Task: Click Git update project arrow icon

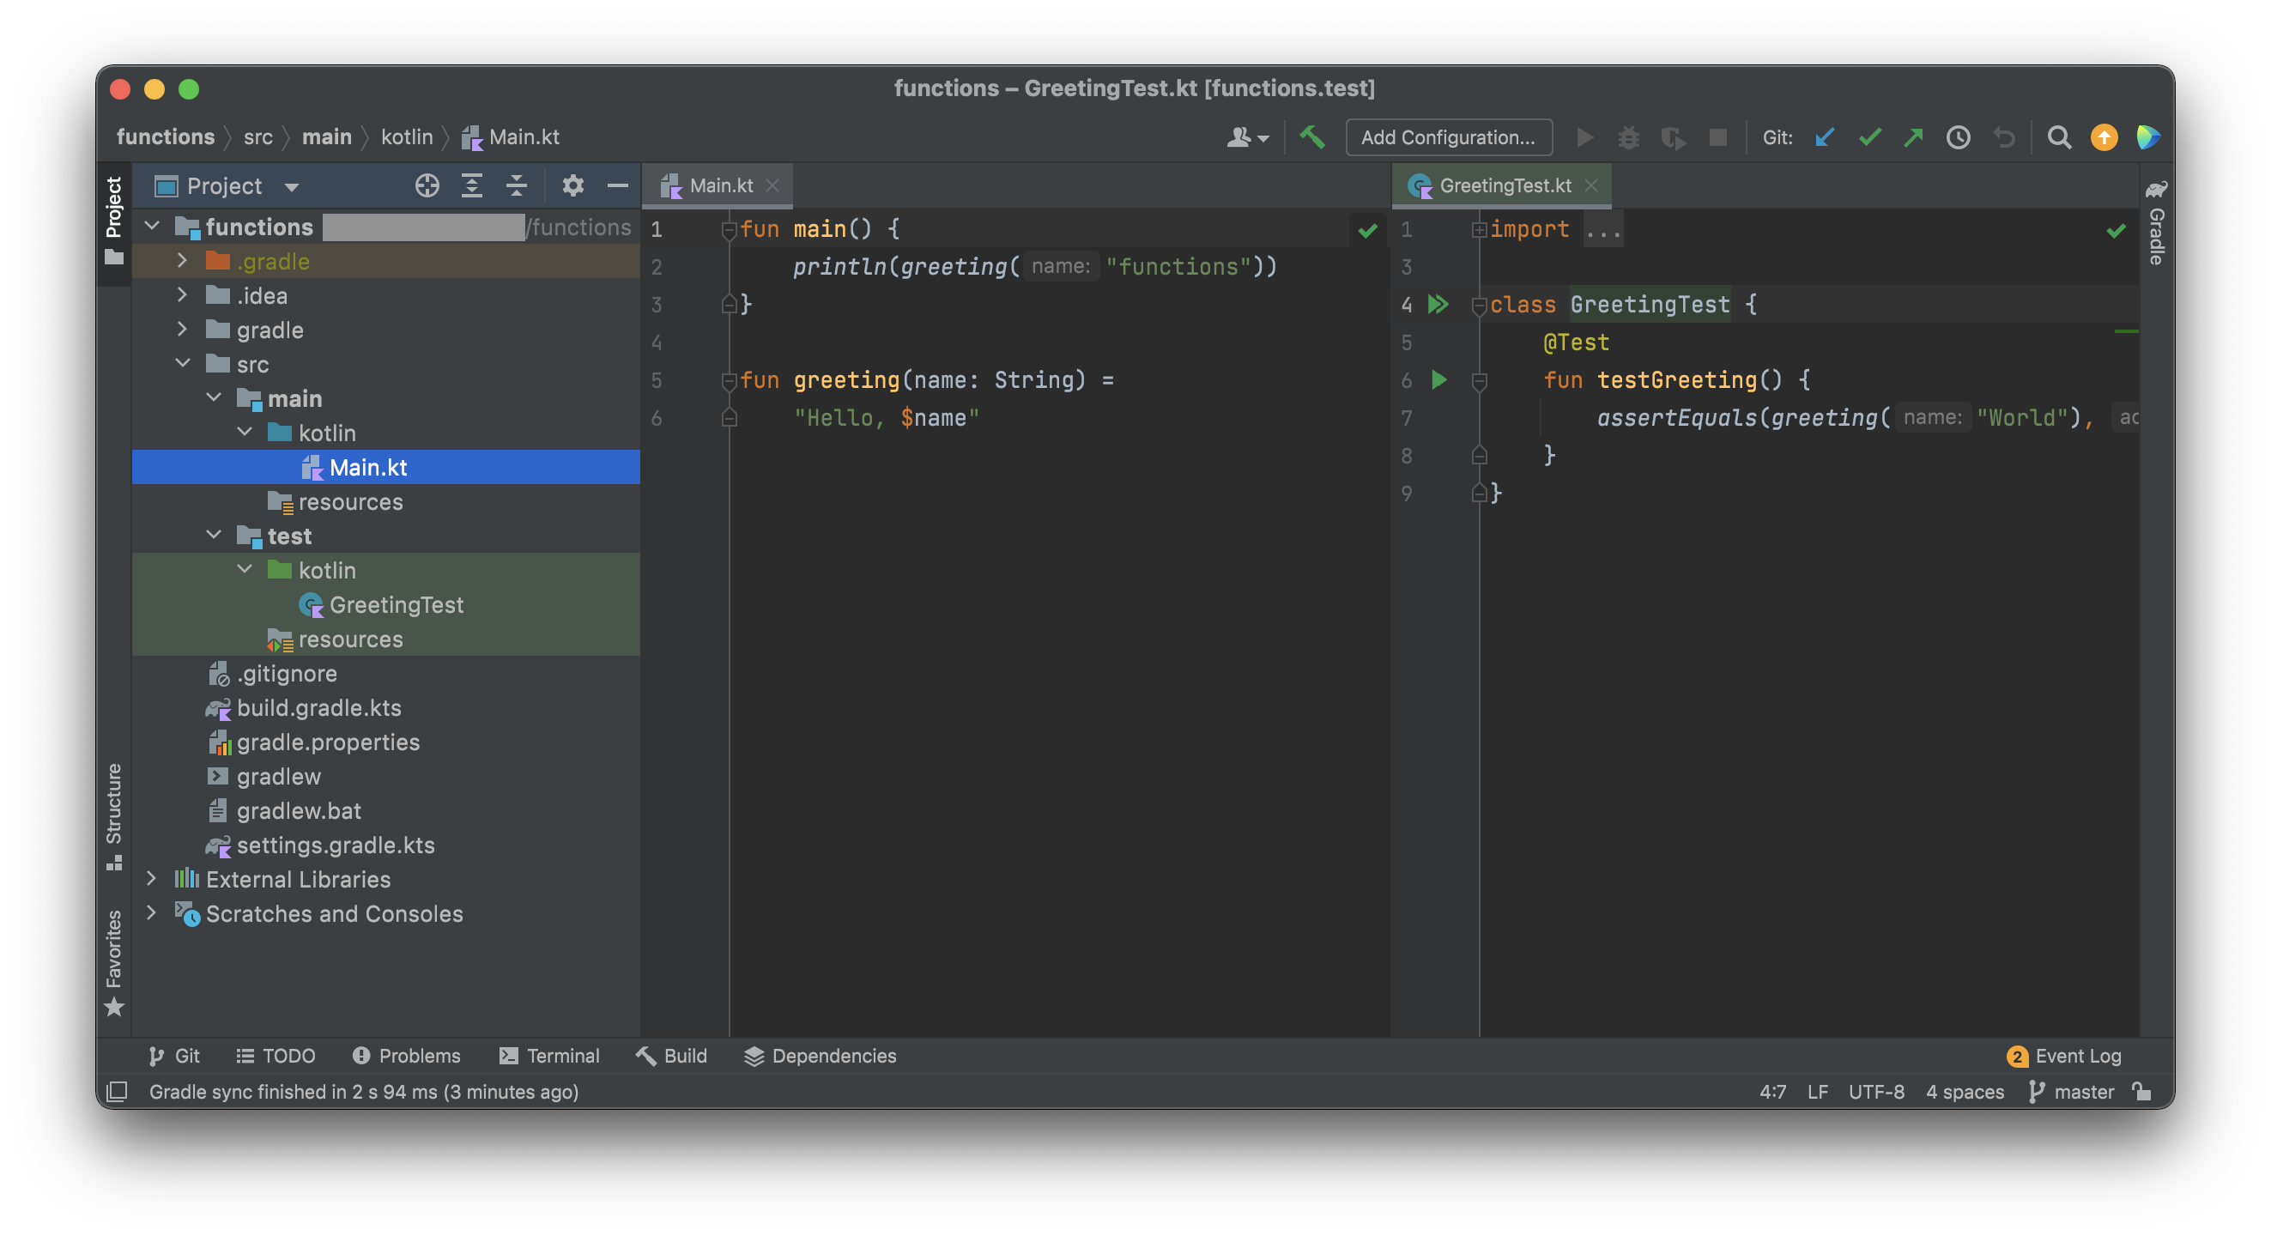Action: click(x=1824, y=137)
